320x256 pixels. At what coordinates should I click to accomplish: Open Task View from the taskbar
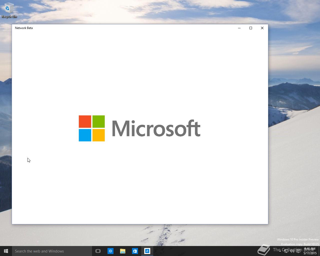(98, 251)
